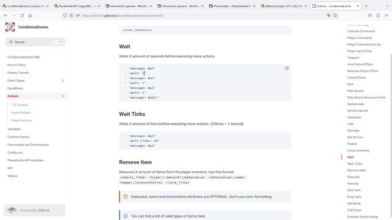Jump to Execute Action Group section
The image size is (392, 220).
click(x=363, y=217)
